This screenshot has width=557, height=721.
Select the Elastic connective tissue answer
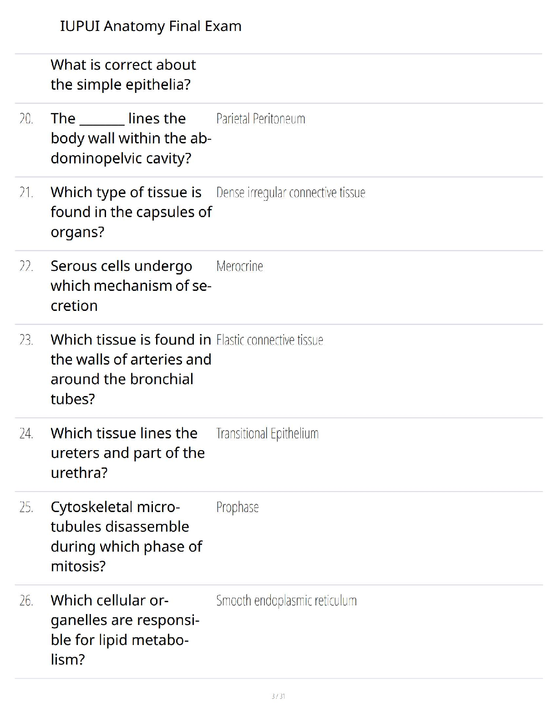point(269,340)
